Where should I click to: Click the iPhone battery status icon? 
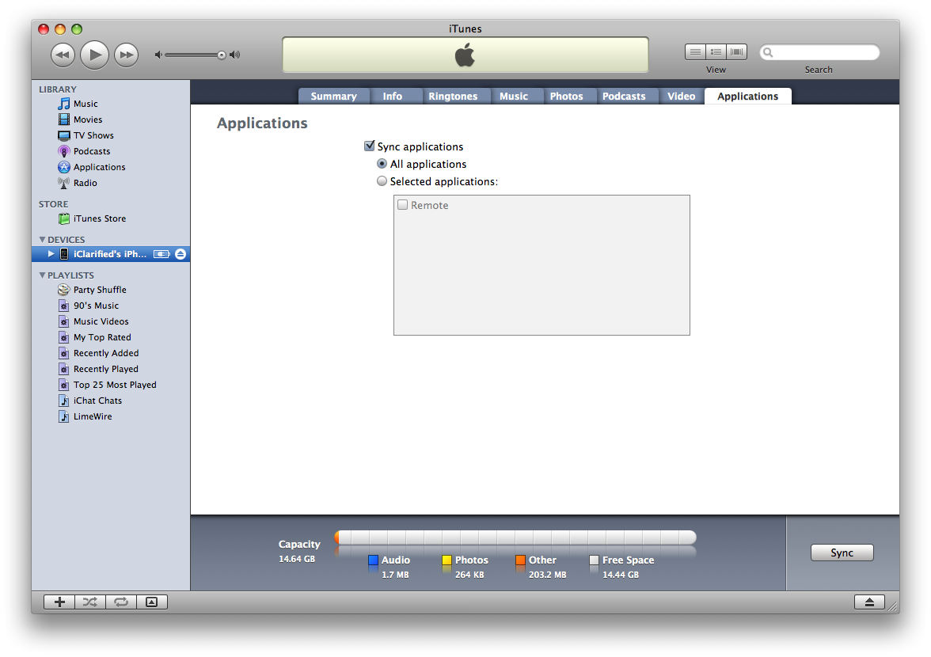(161, 254)
